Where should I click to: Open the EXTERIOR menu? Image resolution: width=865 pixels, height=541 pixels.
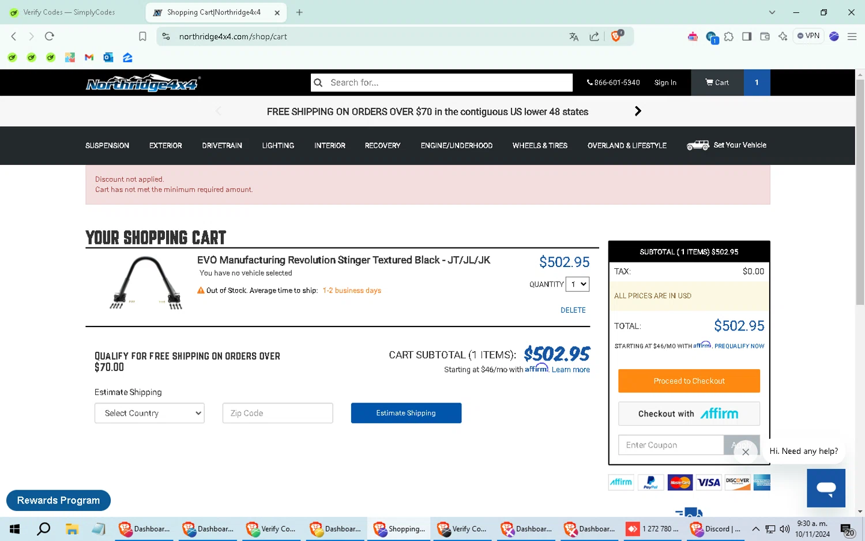pos(166,145)
